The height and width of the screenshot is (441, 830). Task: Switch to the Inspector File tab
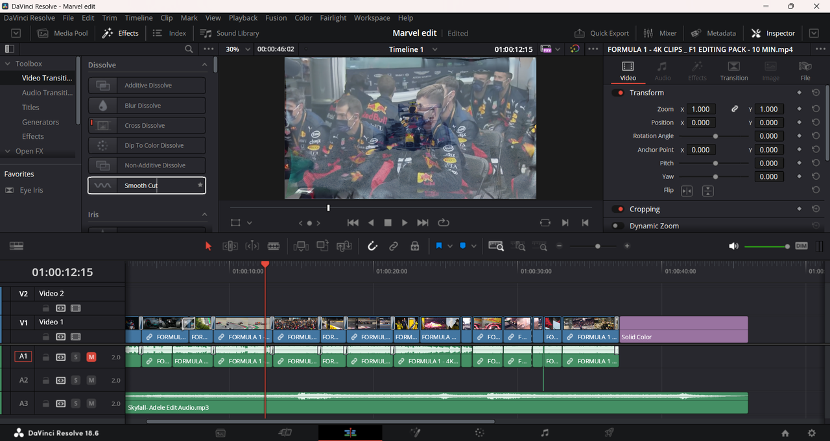(805, 71)
